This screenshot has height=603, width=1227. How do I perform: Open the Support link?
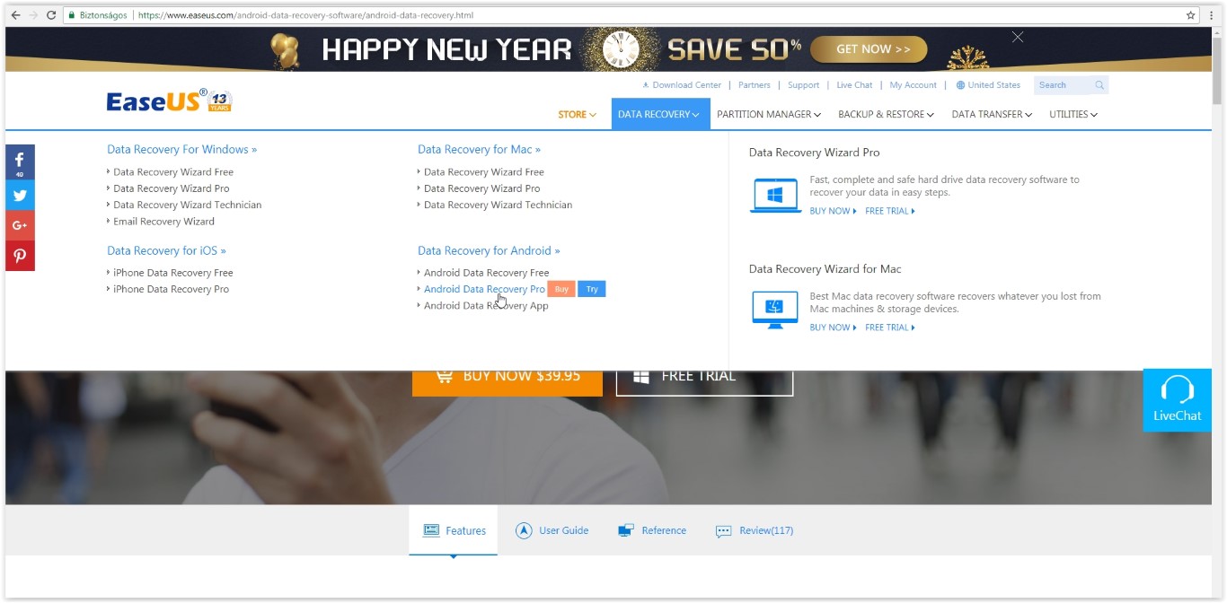coord(803,85)
